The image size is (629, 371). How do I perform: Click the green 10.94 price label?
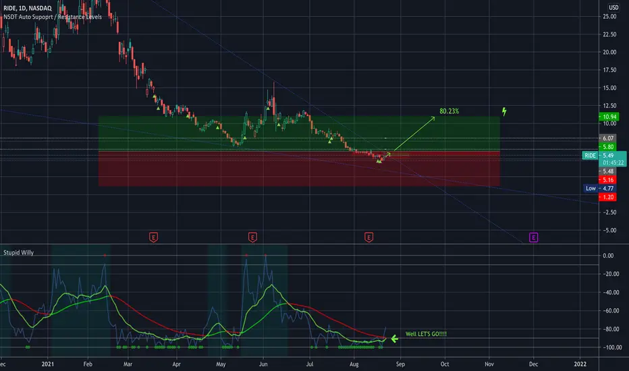click(x=607, y=117)
